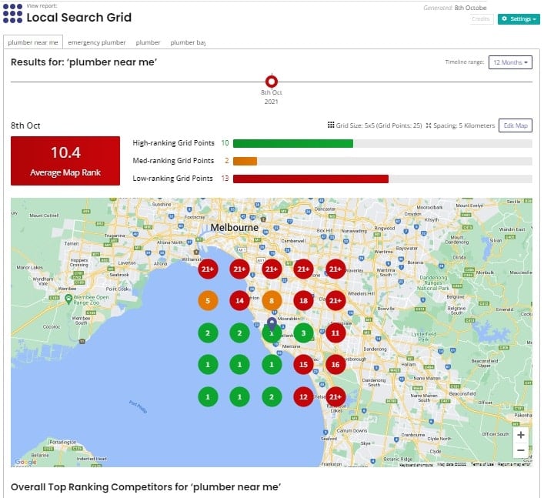Click the green grid point ranked 3
544x498 pixels.
pos(303,333)
